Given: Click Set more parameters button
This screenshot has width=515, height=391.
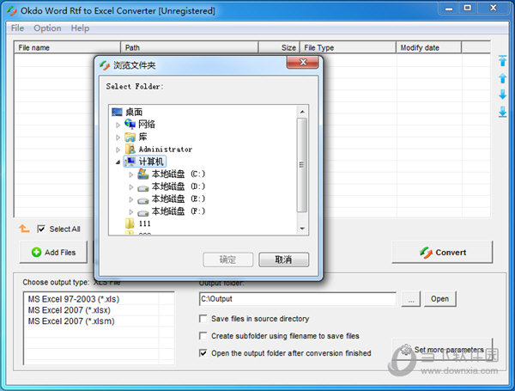Looking at the screenshot, I should (x=442, y=350).
